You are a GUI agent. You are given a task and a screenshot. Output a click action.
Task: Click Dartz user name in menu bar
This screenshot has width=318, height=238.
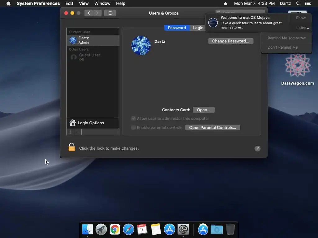point(285,3)
